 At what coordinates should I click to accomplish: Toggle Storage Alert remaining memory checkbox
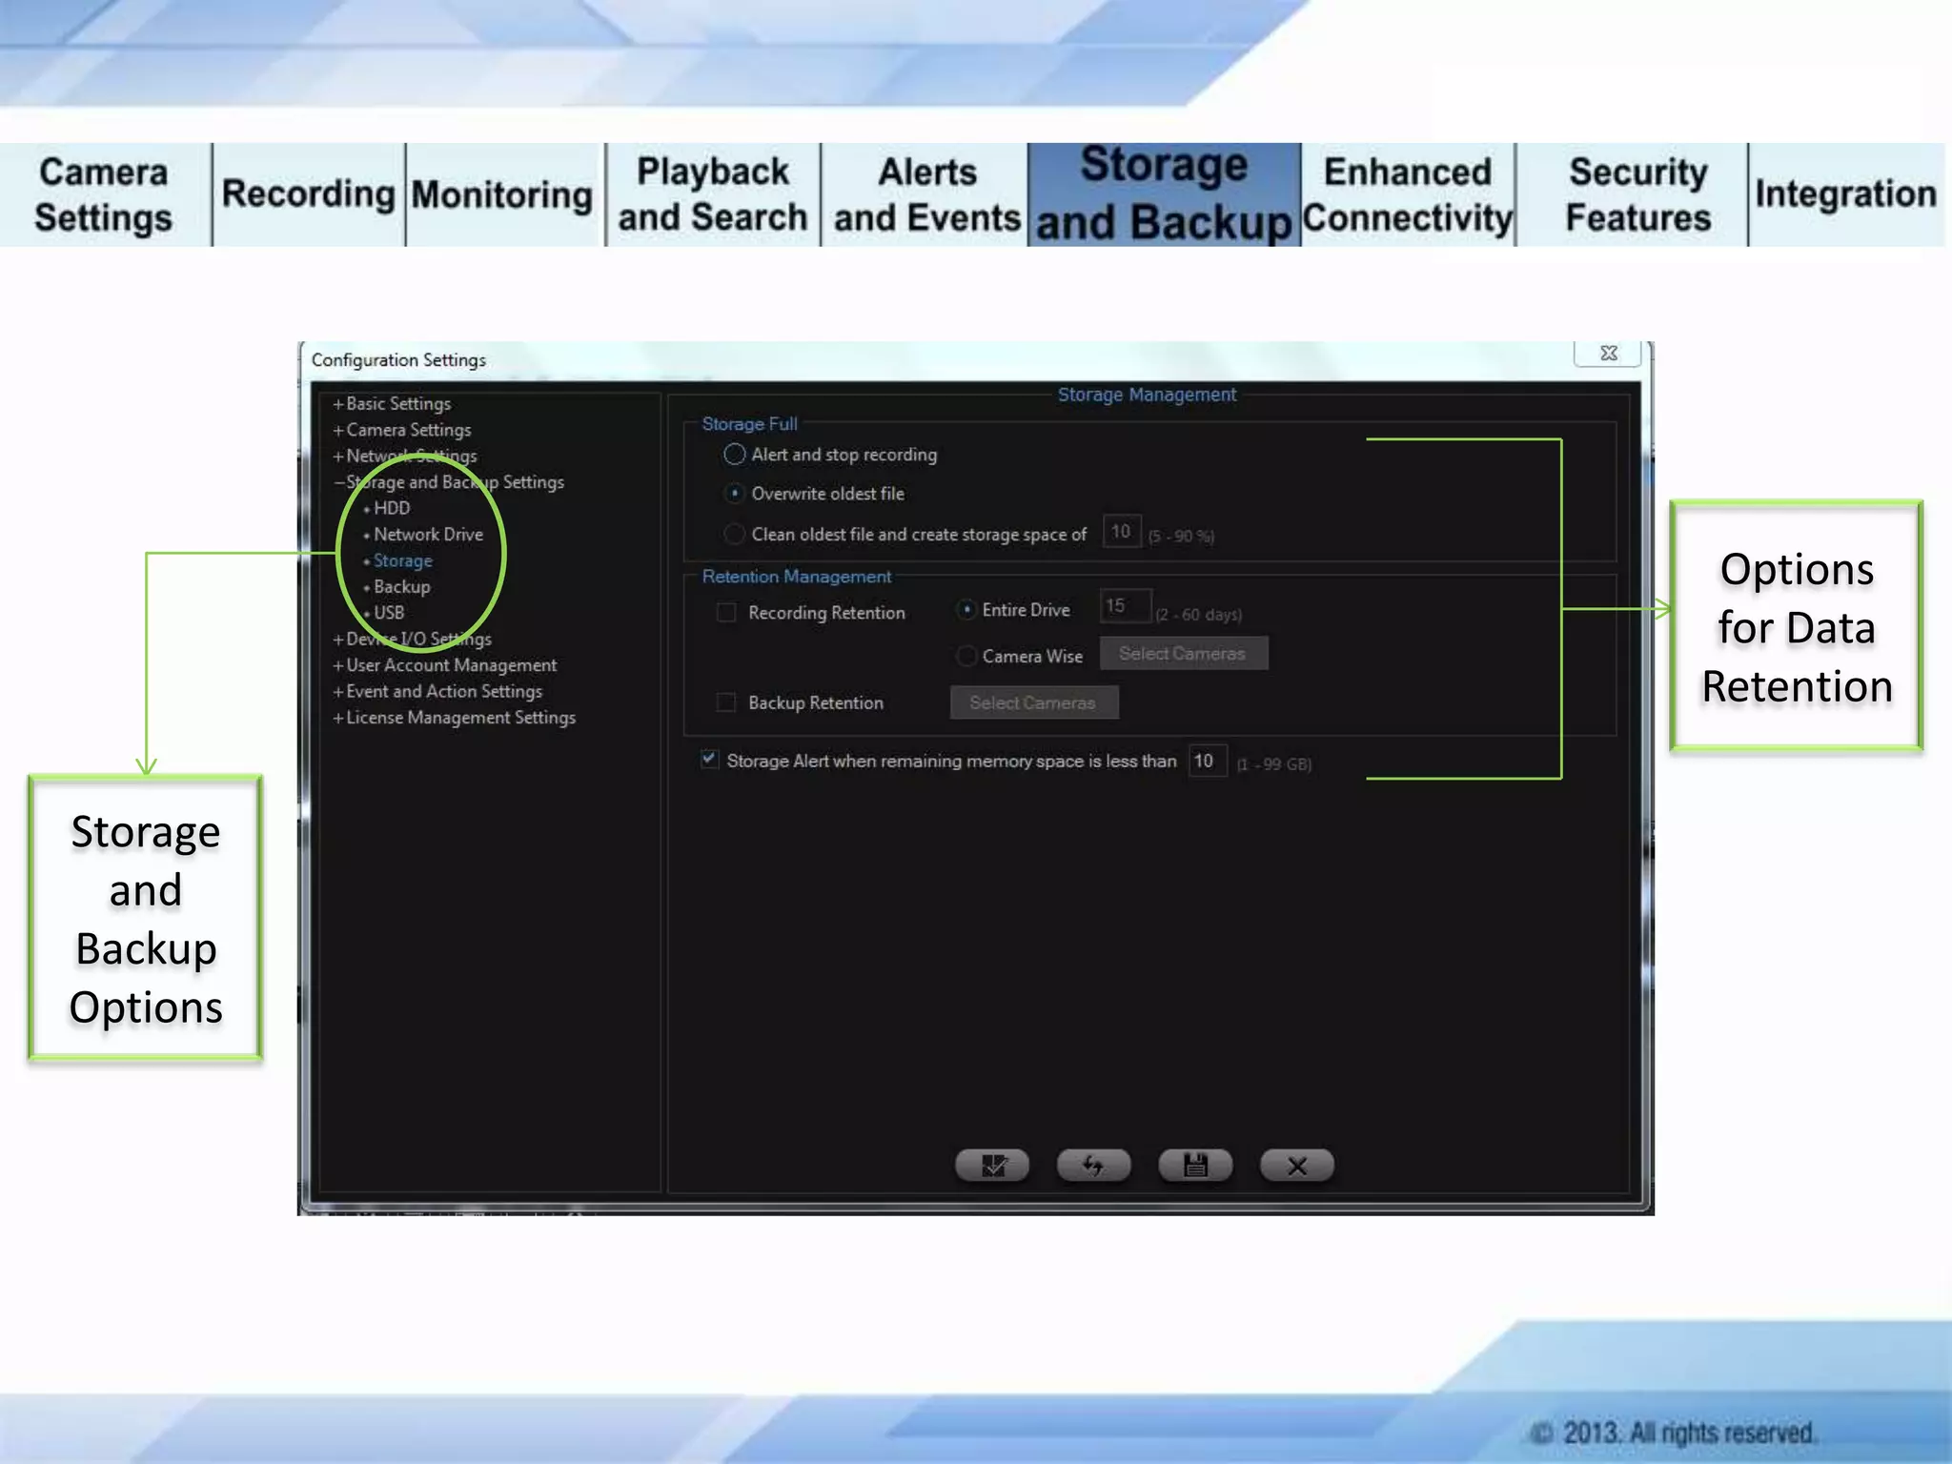[x=709, y=760]
